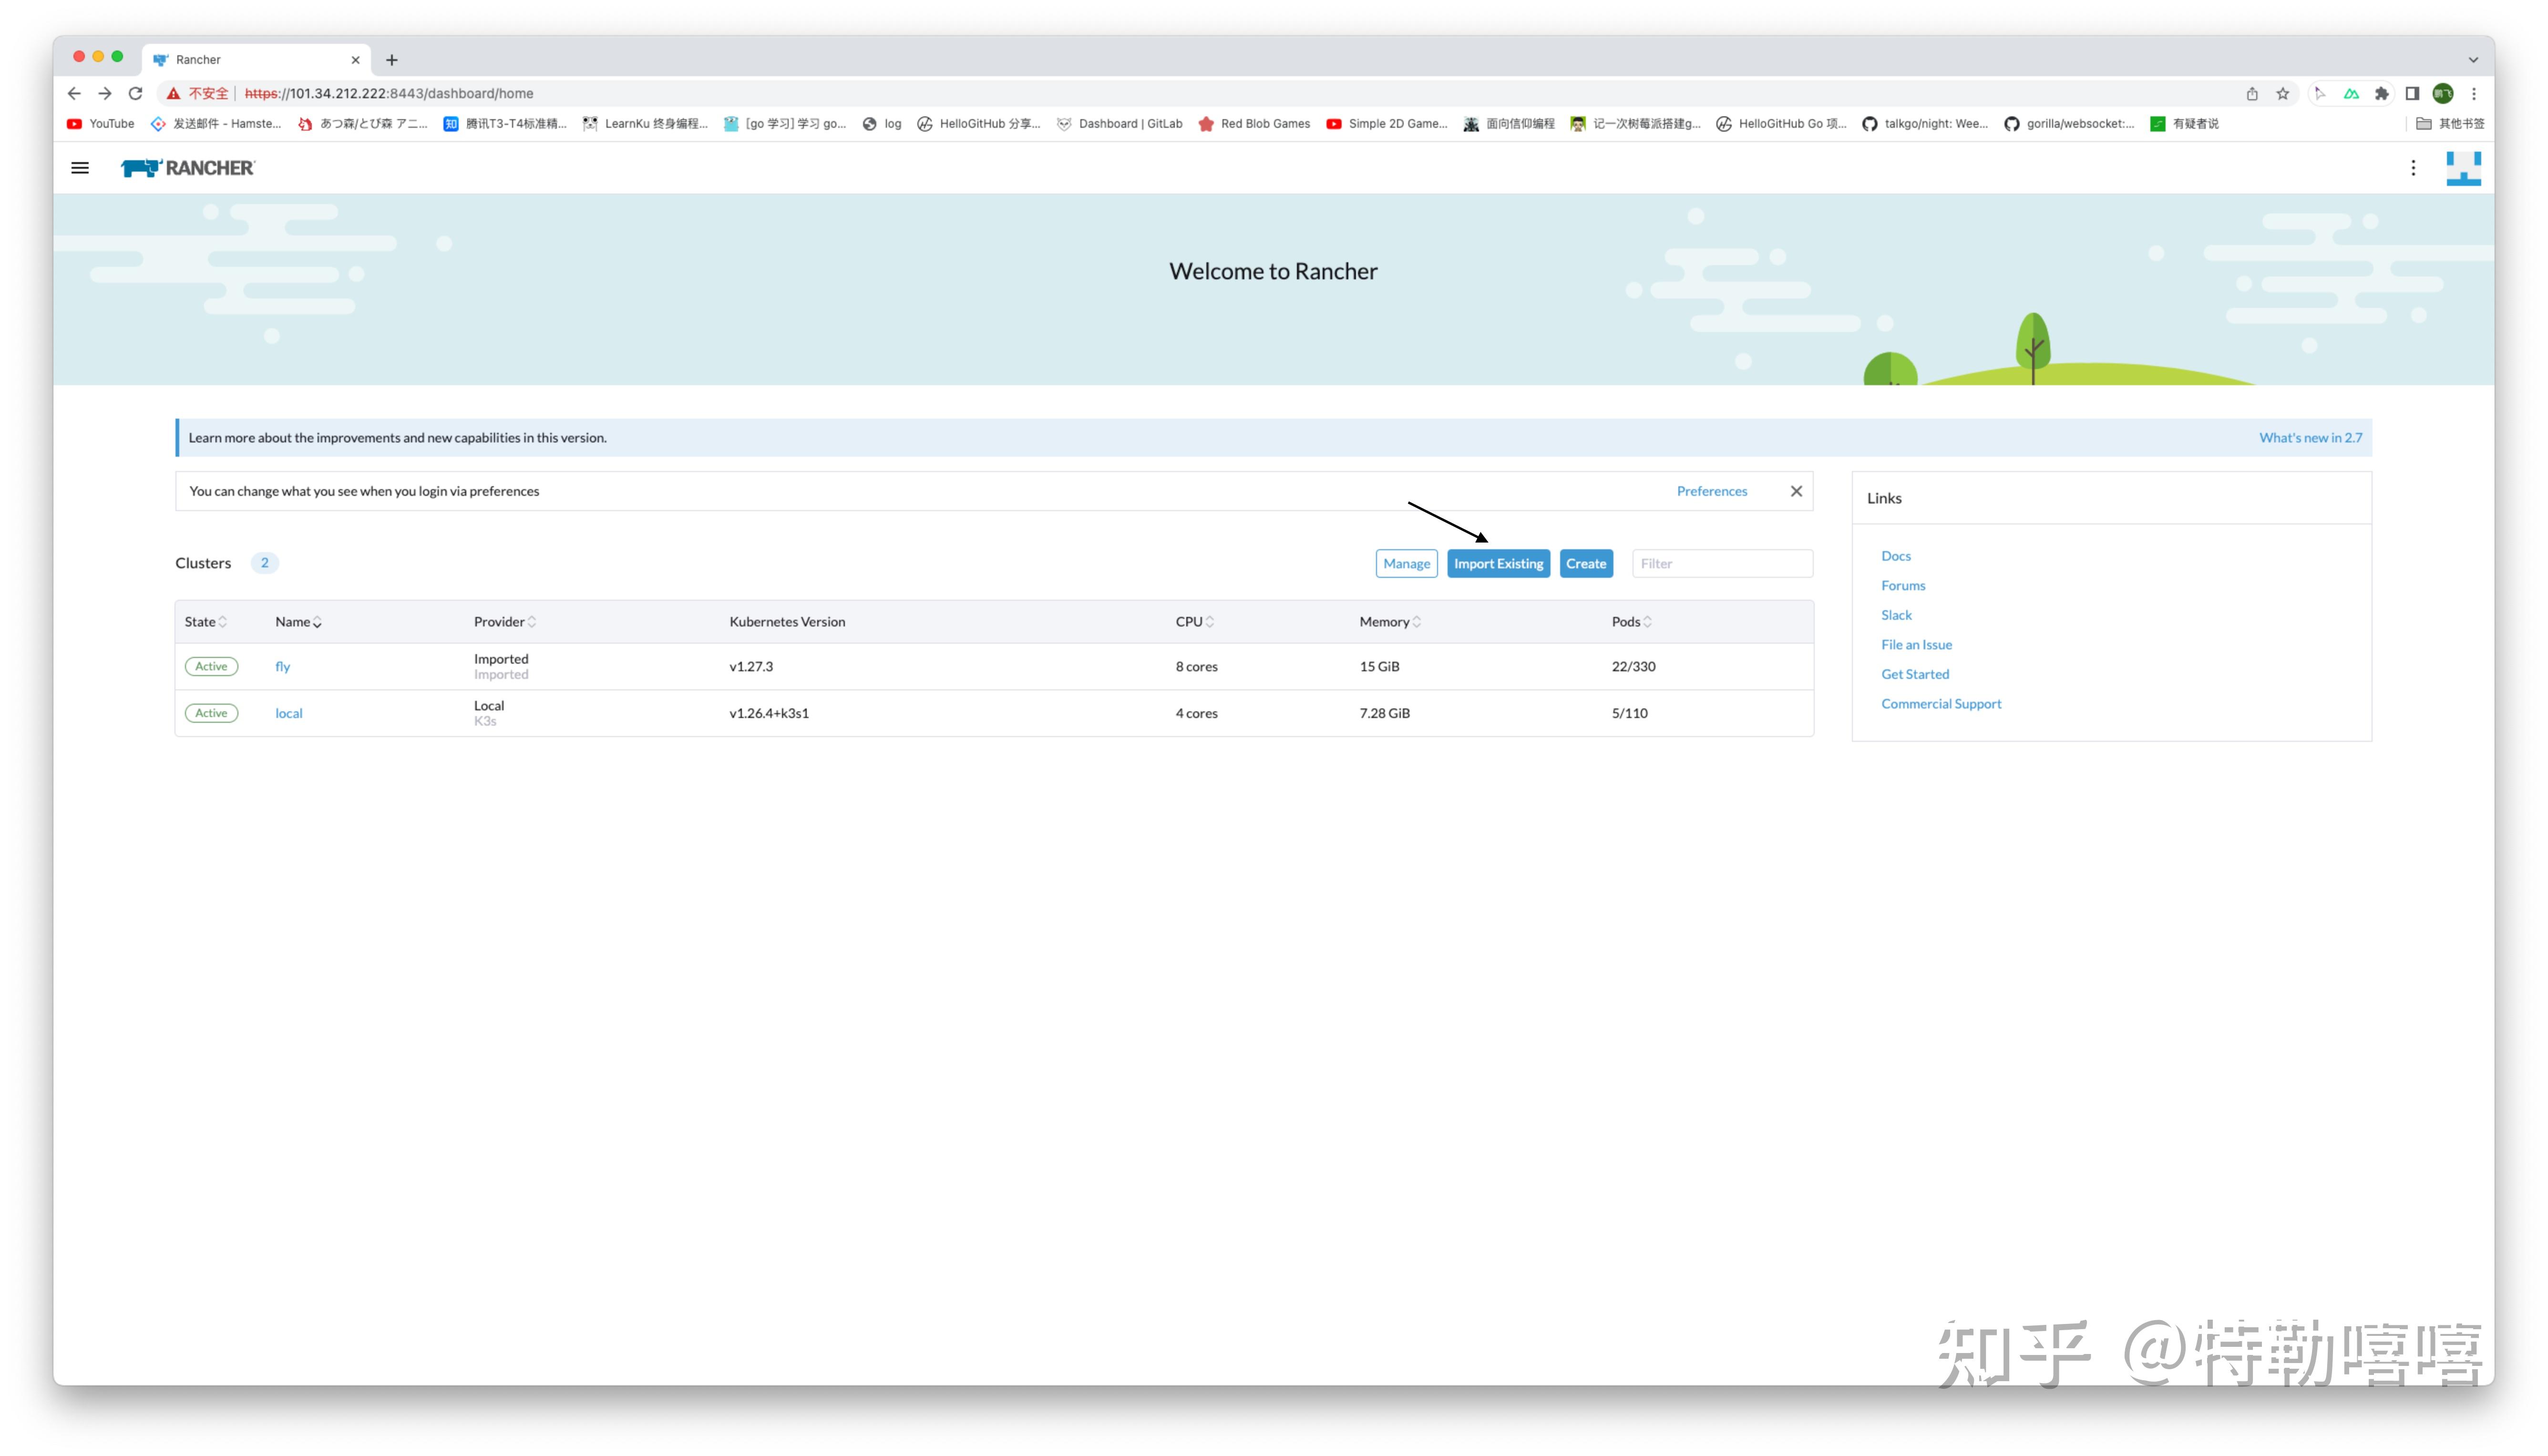Image resolution: width=2548 pixels, height=1456 pixels.
Task: Sort clusters by the State column
Action: coord(205,622)
